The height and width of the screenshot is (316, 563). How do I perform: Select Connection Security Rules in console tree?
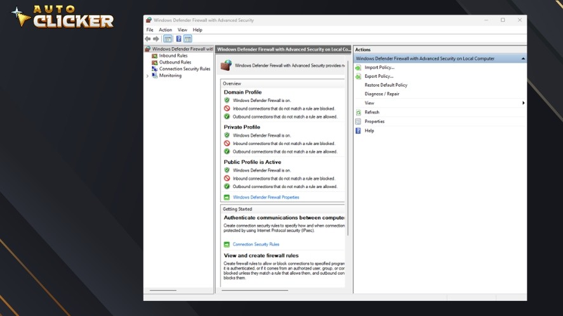tap(185, 69)
